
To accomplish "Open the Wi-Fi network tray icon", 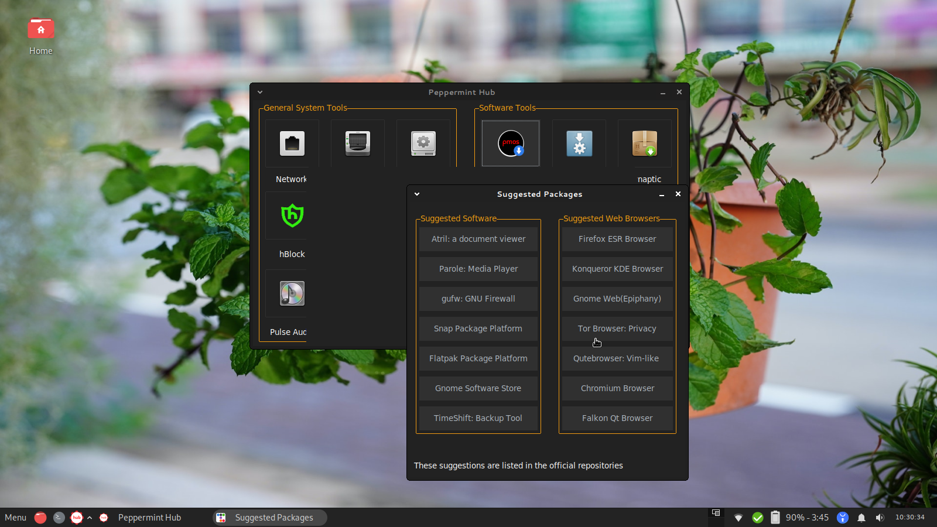I will 738,518.
